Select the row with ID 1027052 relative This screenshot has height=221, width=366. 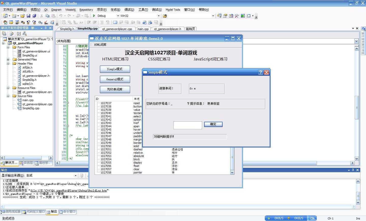(163, 153)
